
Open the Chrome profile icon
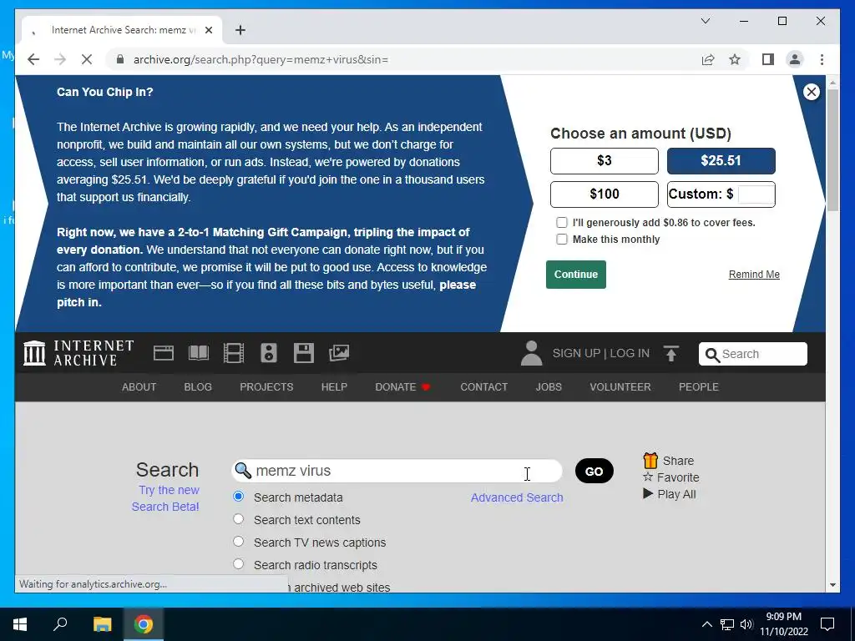pyautogui.click(x=795, y=59)
